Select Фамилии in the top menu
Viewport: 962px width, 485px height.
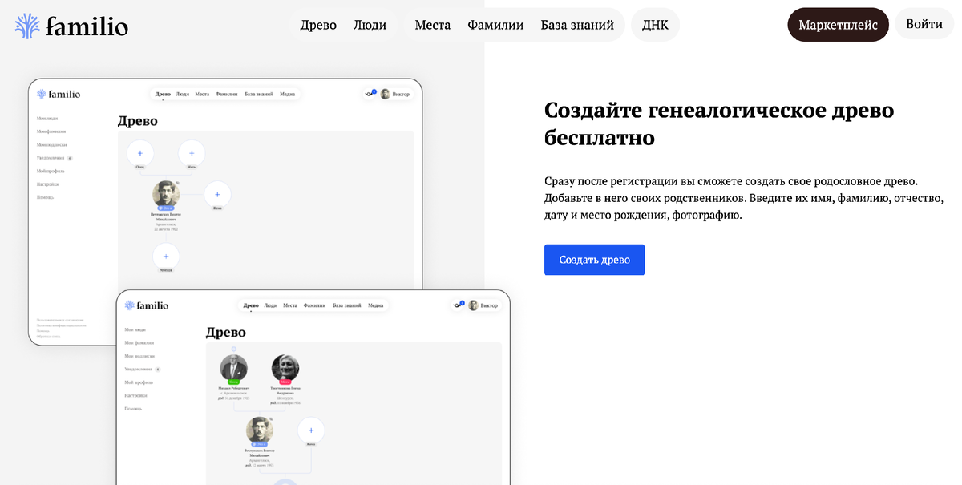495,25
